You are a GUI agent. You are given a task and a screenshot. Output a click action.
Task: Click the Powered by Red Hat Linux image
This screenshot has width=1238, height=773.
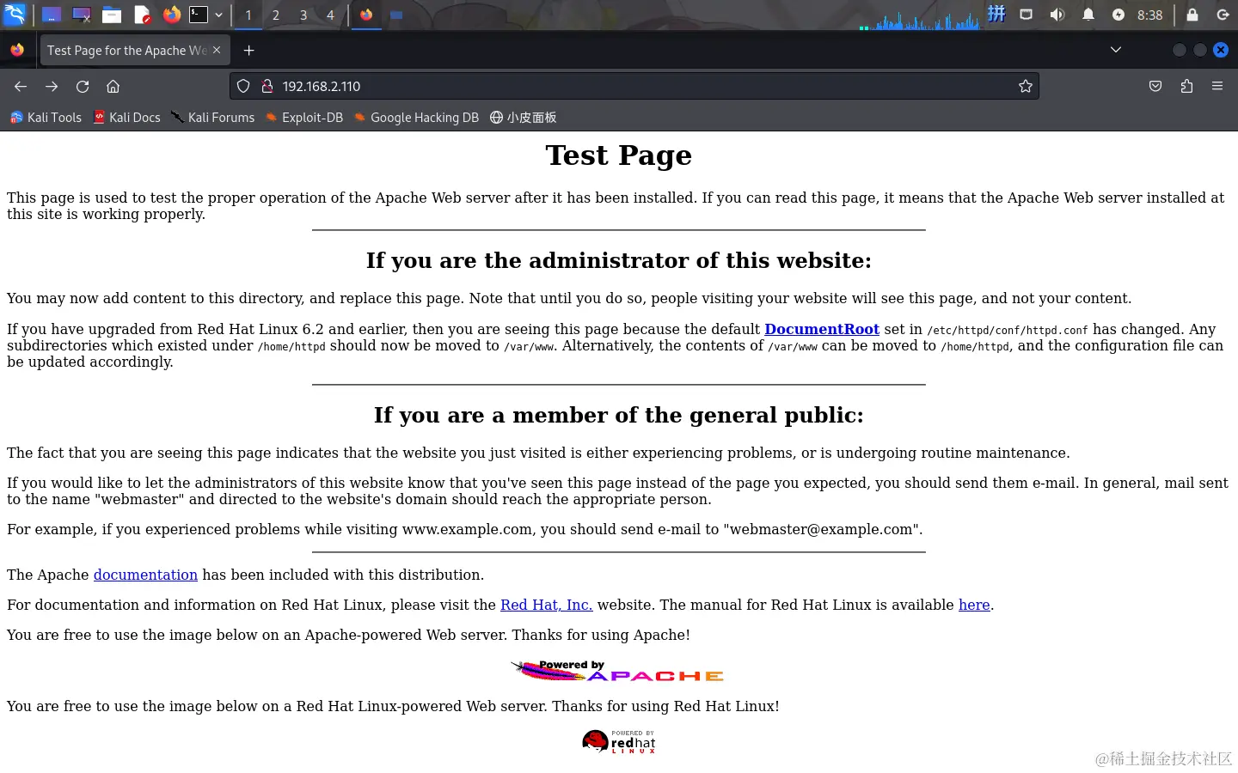tap(619, 742)
